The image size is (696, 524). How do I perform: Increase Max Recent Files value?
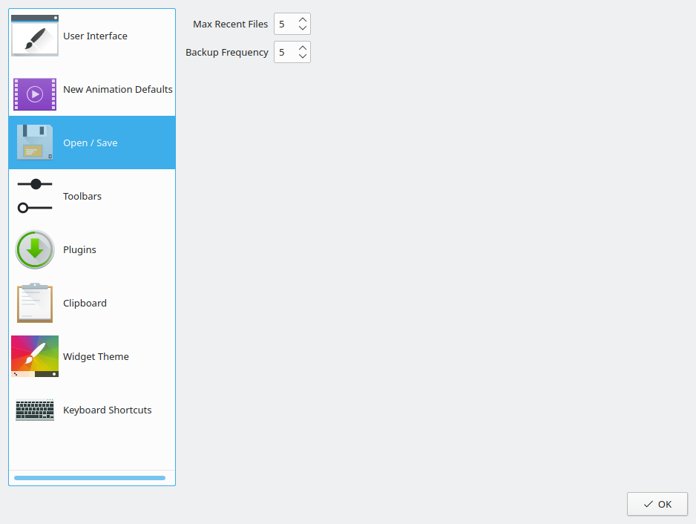[x=303, y=19]
